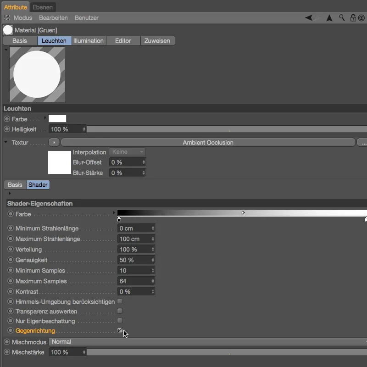Click the back arrow navigation icon
Image resolution: width=367 pixels, height=367 pixels.
[x=309, y=18]
